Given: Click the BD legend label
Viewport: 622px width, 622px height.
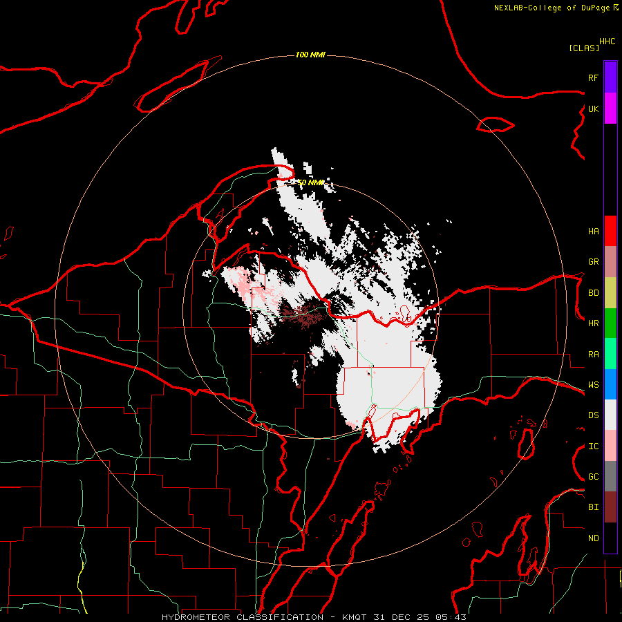Looking at the screenshot, I should pyautogui.click(x=593, y=293).
